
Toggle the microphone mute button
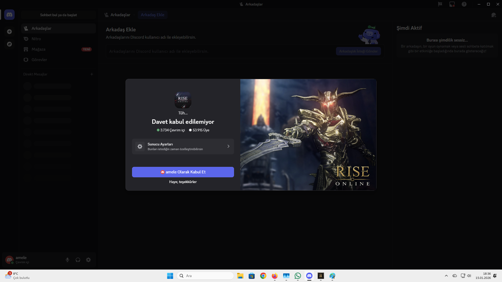pos(67,260)
